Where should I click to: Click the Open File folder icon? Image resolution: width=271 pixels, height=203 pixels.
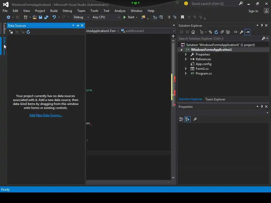click(x=35, y=17)
